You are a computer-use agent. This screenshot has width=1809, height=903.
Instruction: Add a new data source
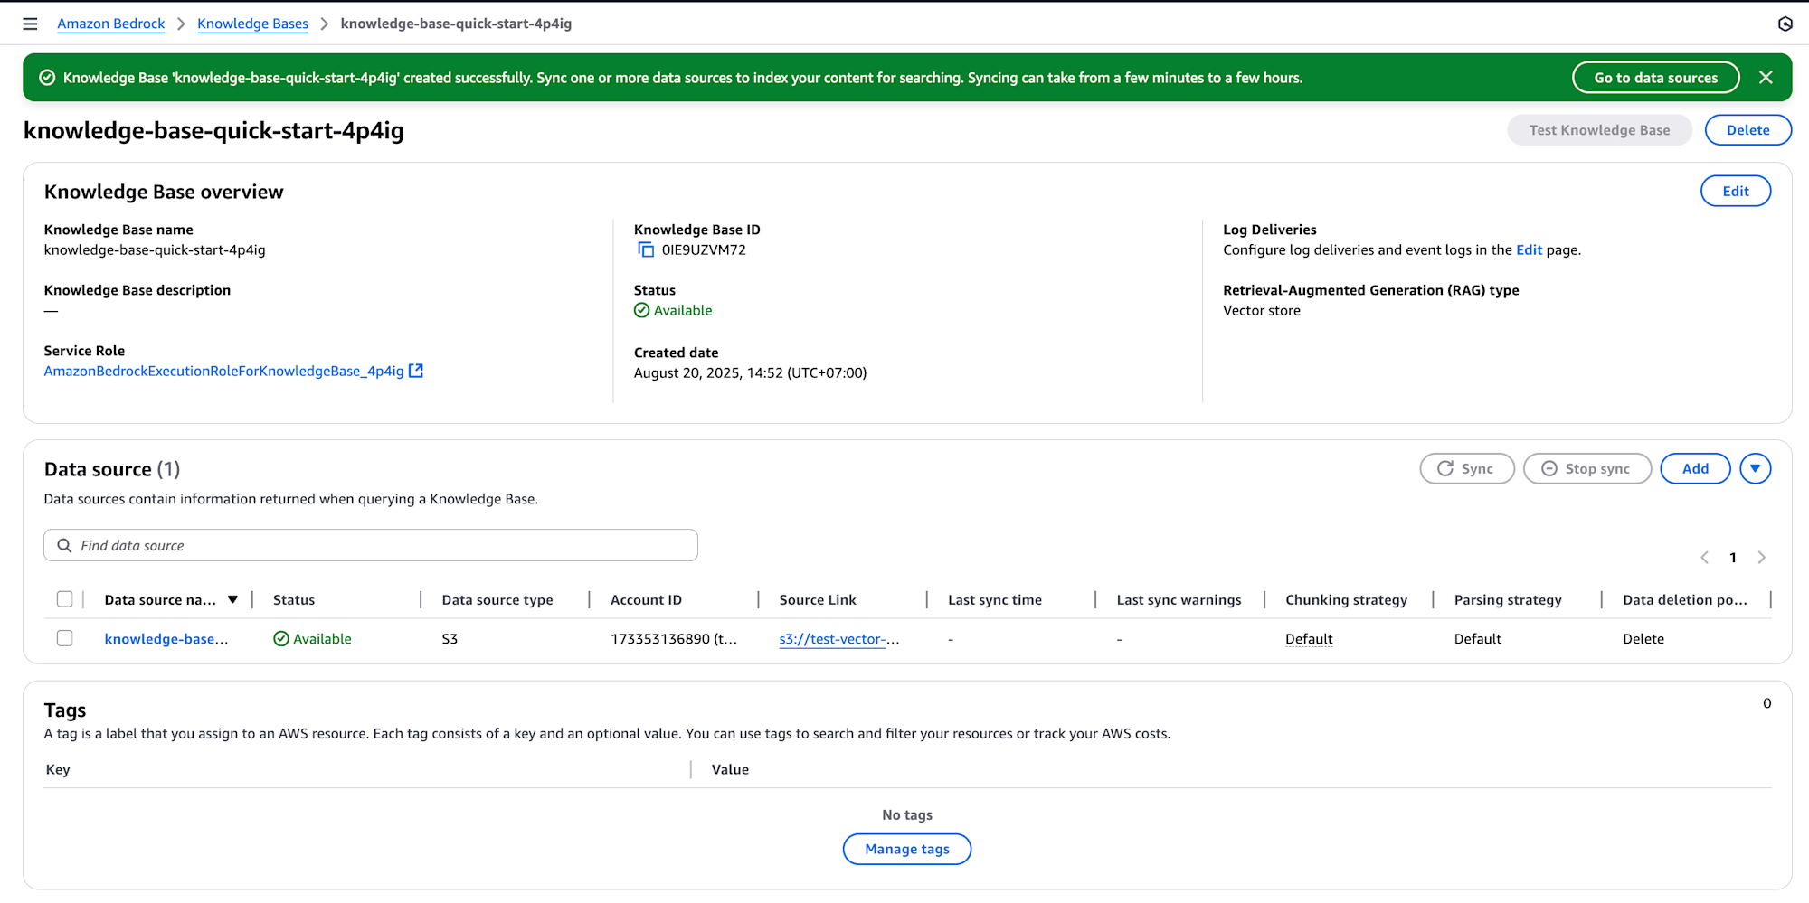point(1695,468)
